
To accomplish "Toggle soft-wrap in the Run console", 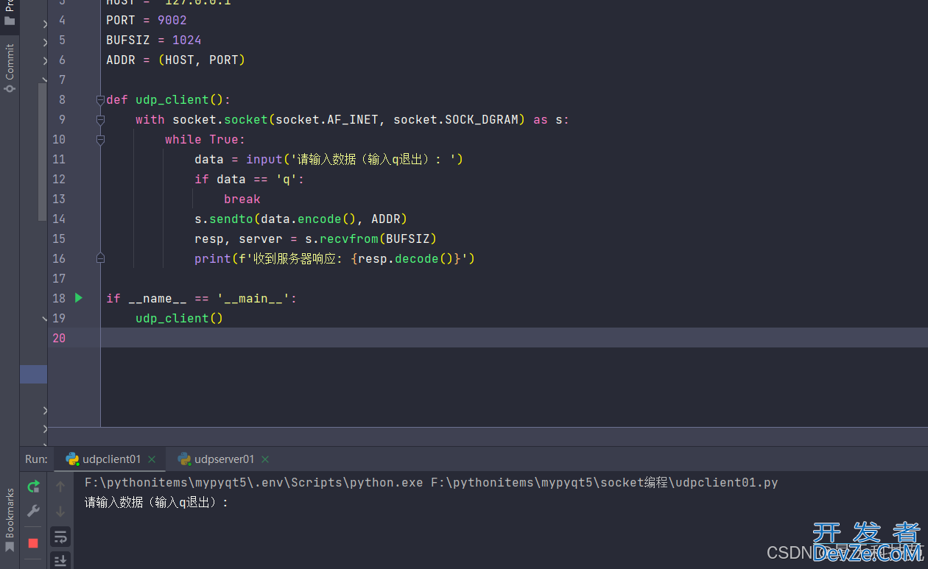I will coord(60,537).
